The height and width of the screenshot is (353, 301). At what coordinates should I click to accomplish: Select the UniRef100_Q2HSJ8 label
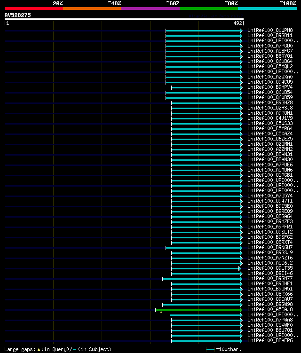coord(270,108)
